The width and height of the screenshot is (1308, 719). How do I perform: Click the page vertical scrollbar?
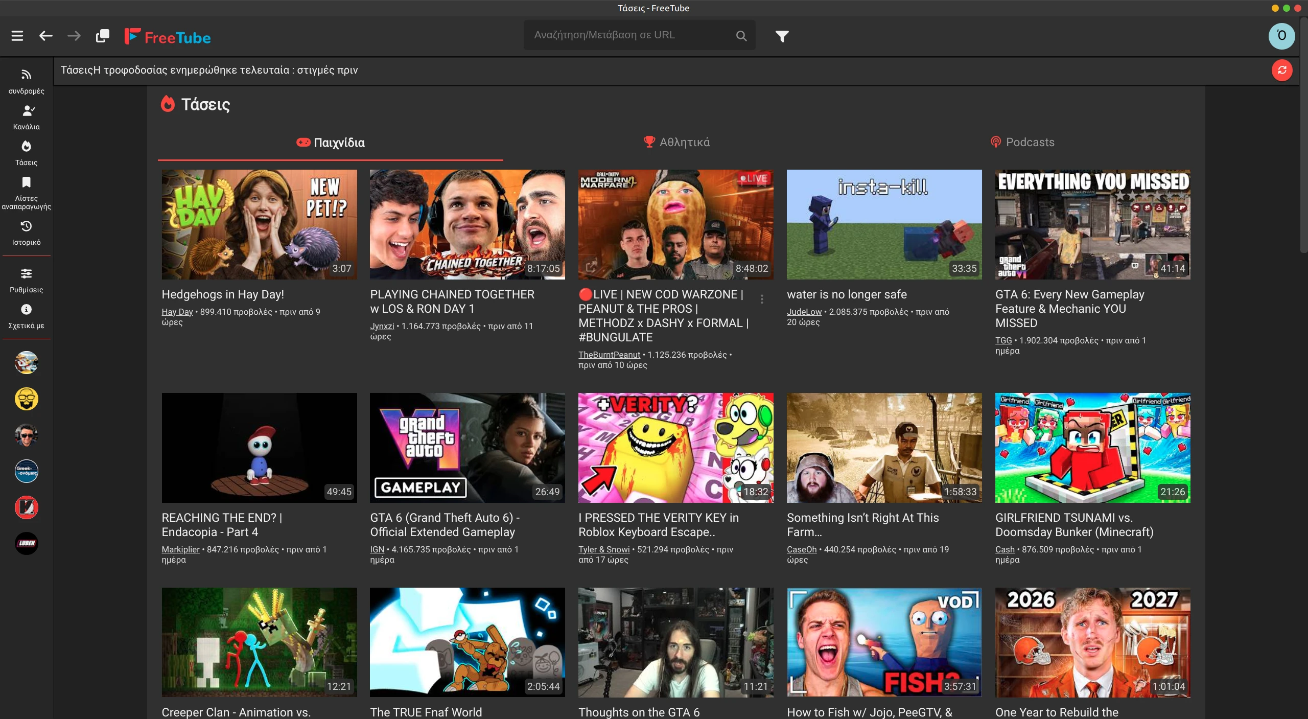(x=1304, y=135)
